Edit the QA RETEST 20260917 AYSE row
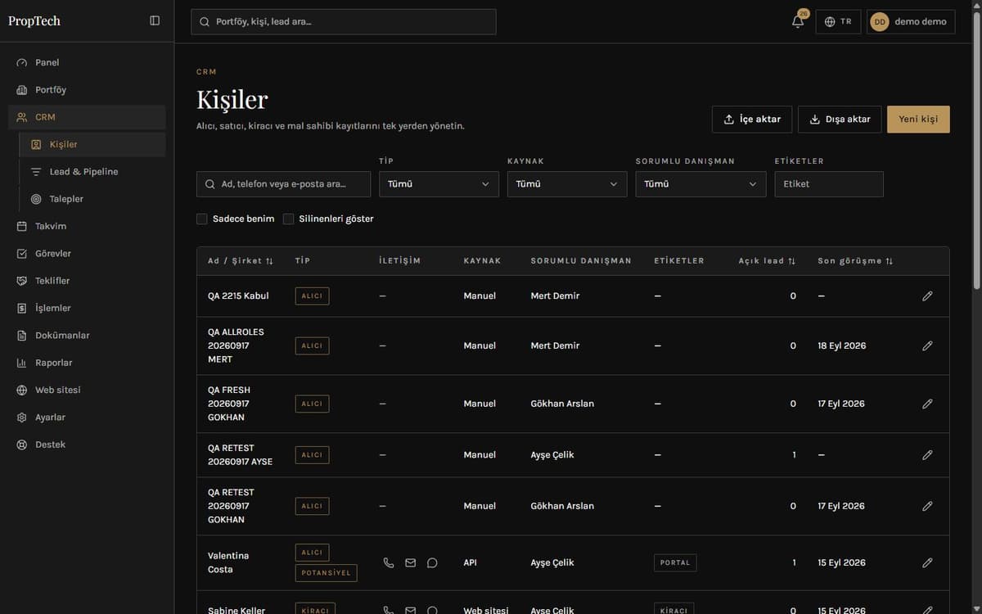 point(927,454)
